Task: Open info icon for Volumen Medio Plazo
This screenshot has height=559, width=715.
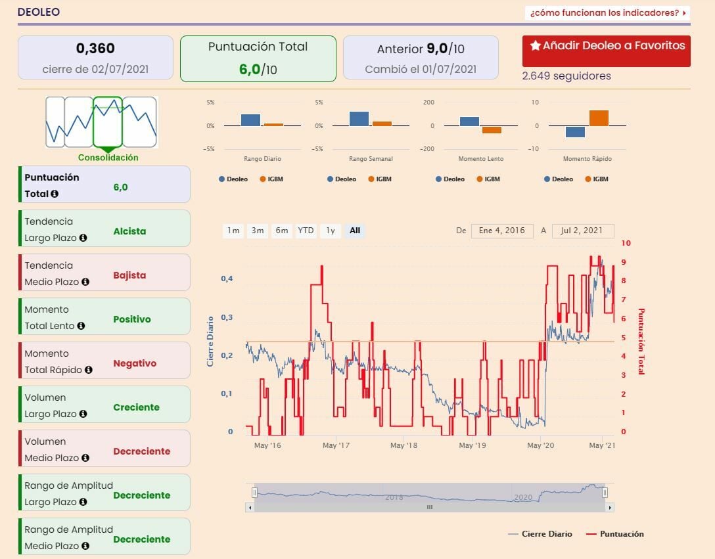Action: coord(85,458)
